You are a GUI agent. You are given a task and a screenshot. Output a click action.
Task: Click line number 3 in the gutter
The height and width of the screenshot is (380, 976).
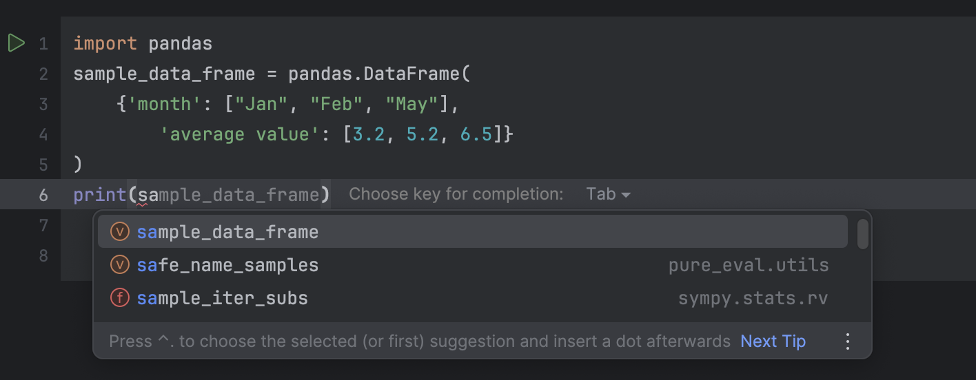coord(43,104)
